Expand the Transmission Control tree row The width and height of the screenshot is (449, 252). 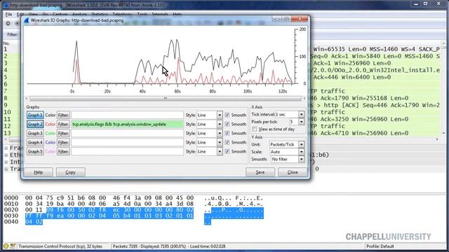point(6,169)
